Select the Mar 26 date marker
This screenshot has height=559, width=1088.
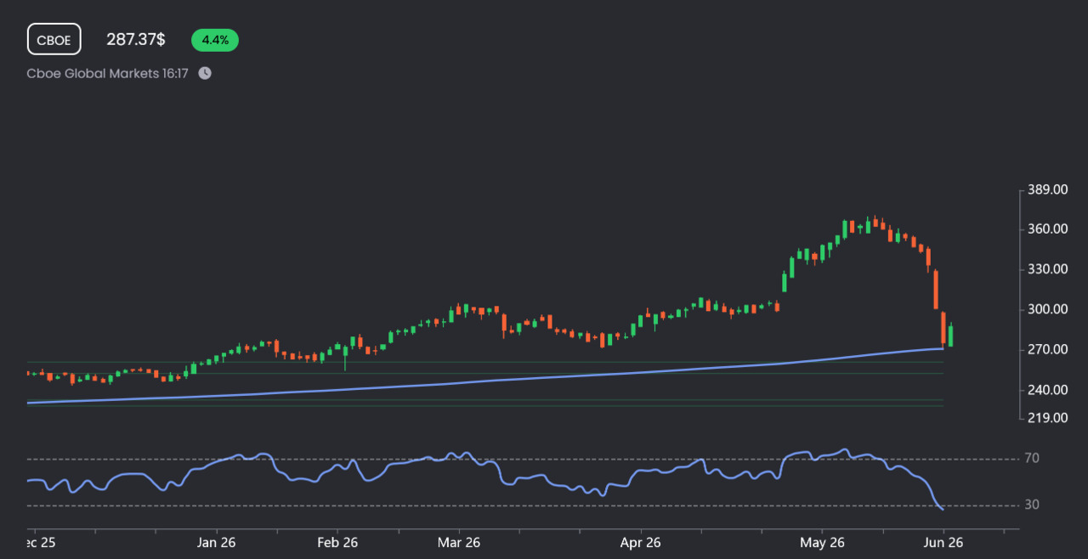(459, 542)
